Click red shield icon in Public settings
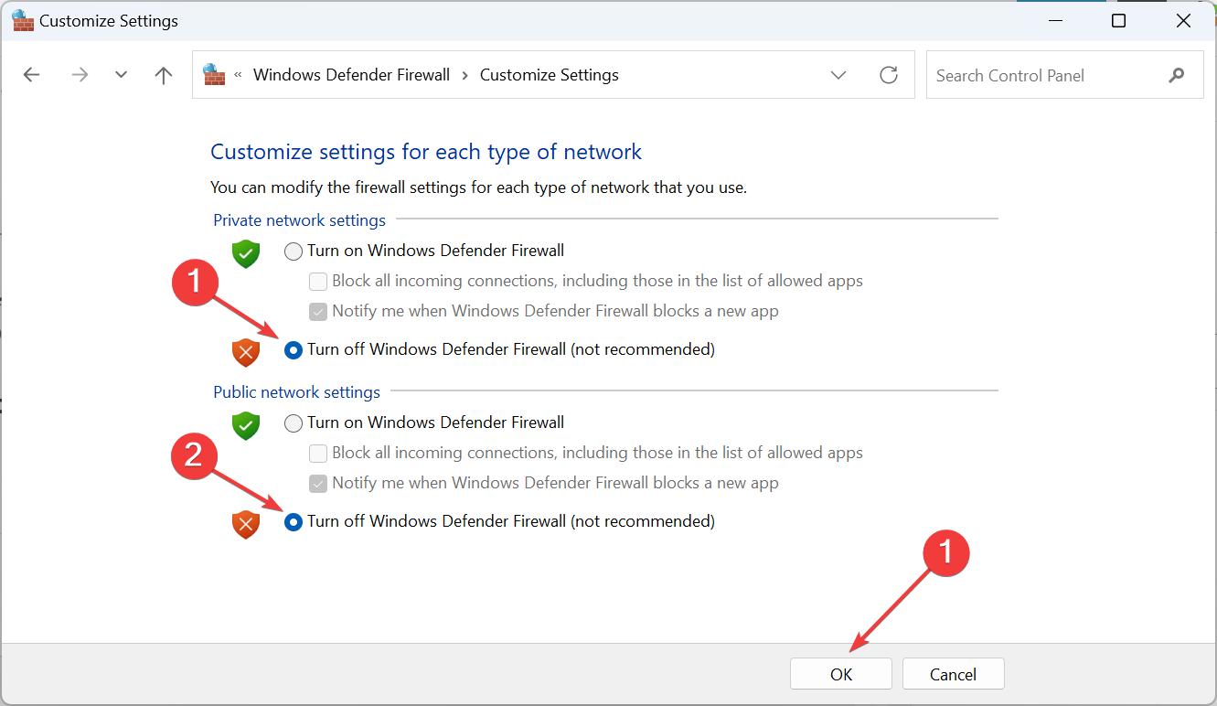Viewport: 1217px width, 706px height. (245, 524)
